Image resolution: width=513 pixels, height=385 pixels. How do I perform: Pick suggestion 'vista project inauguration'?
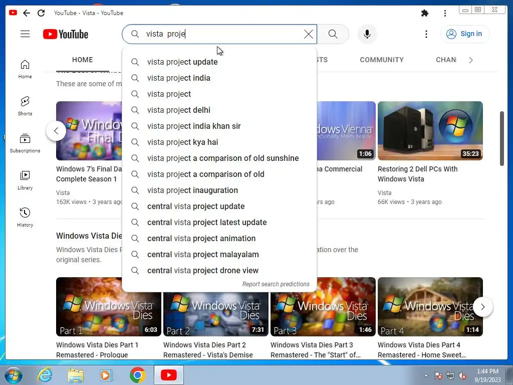click(x=219, y=190)
